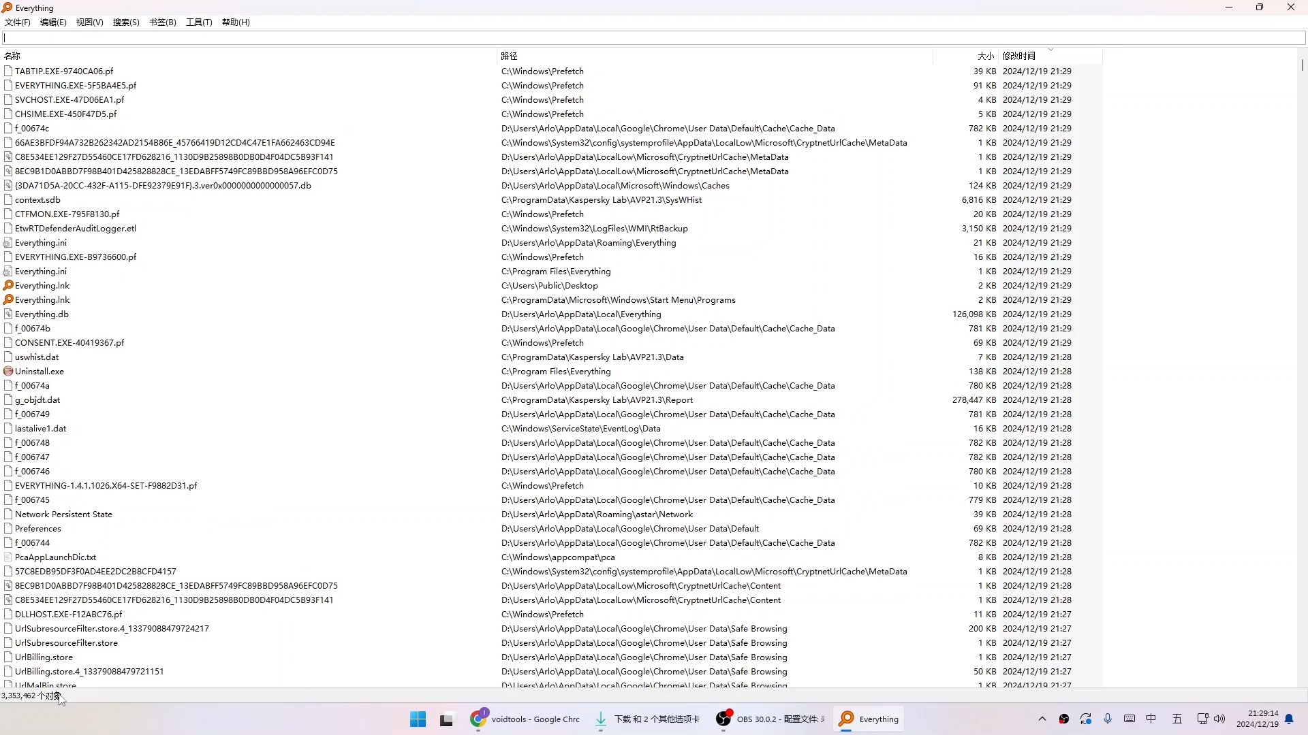Focus the search input field
This screenshot has width=1308, height=735.
coord(654,38)
